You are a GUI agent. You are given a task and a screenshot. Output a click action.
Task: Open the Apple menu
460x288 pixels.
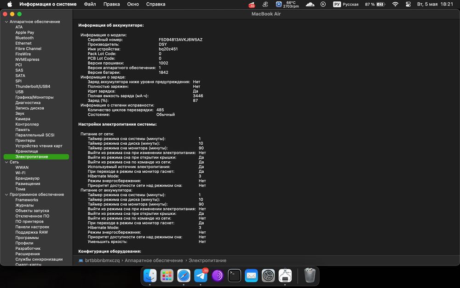click(9, 4)
